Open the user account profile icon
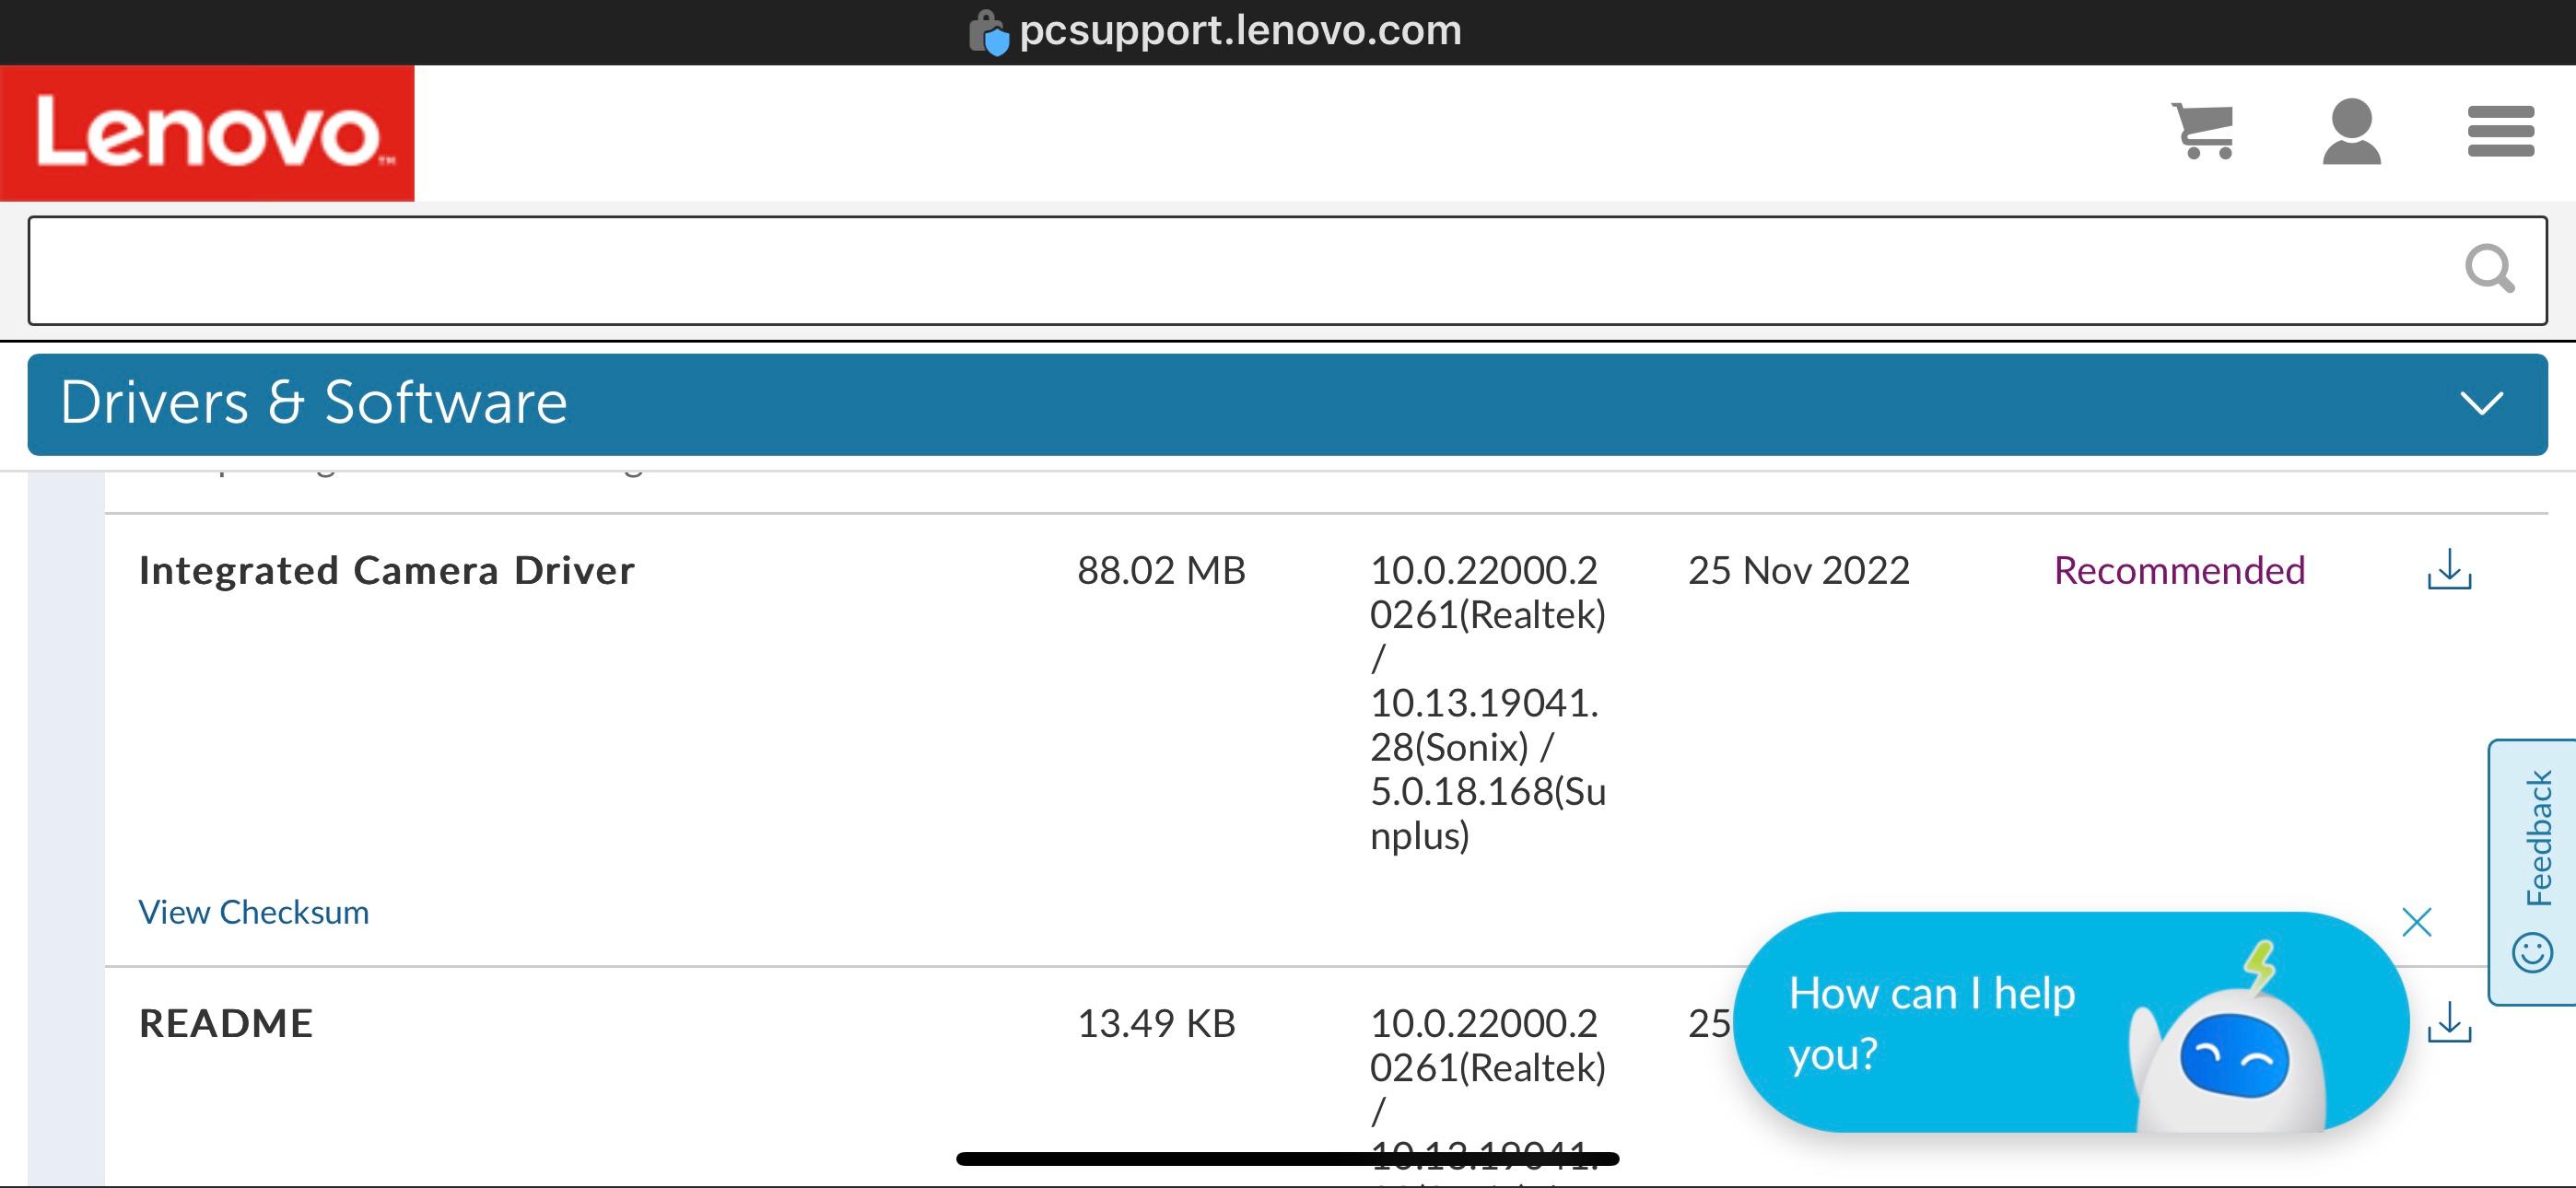This screenshot has height=1188, width=2576. pos(2351,131)
